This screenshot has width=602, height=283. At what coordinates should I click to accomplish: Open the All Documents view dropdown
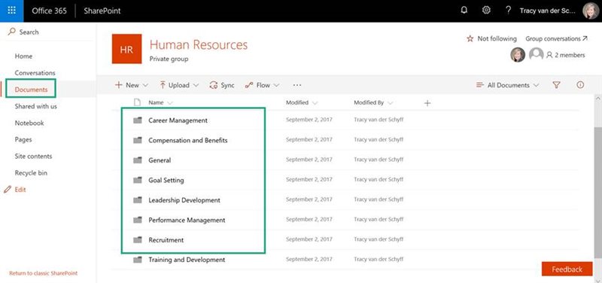(x=507, y=85)
